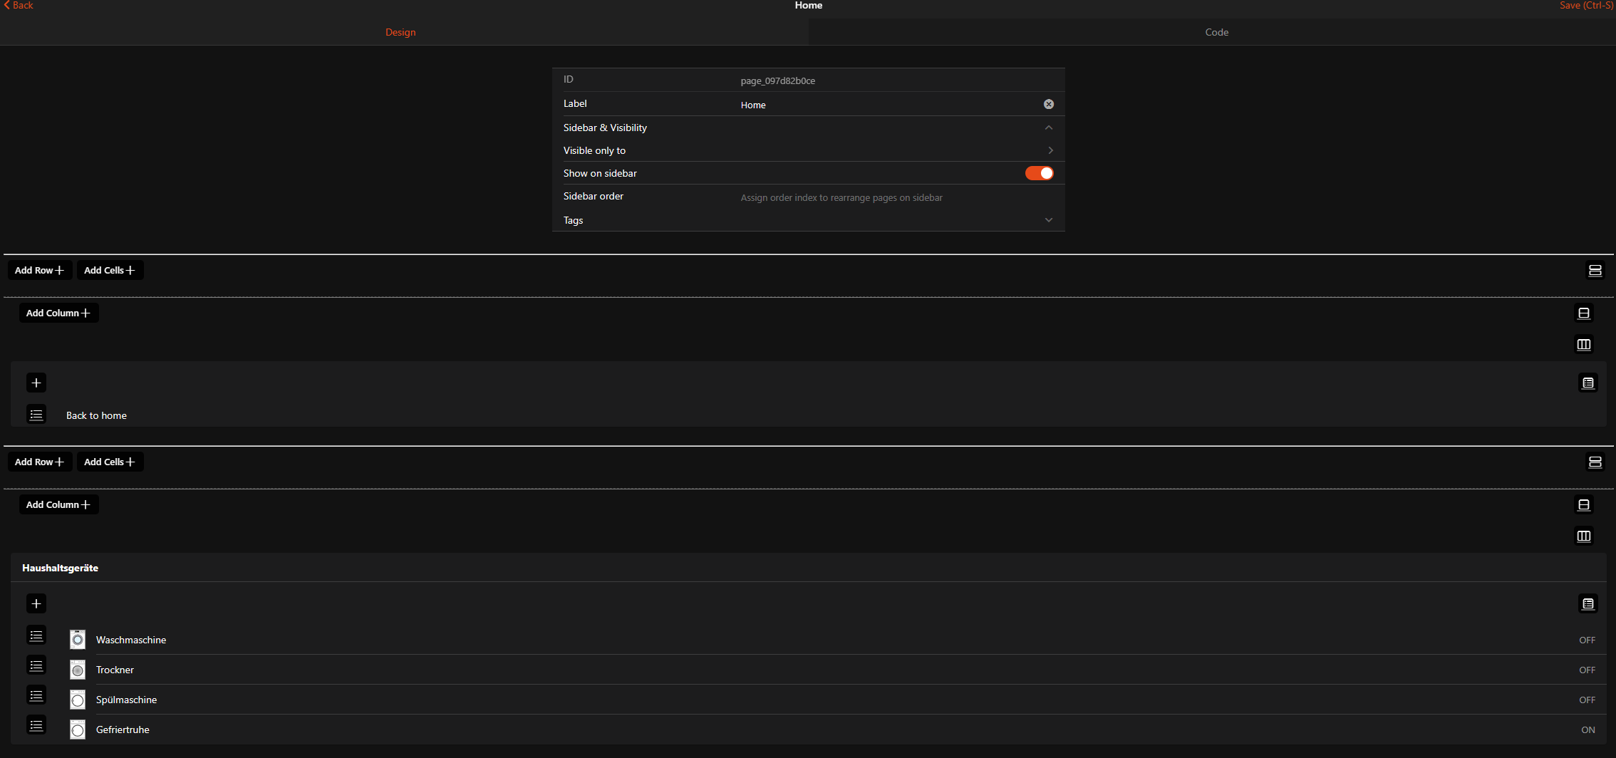Click the Gefriertruhe appliance image
1616x758 pixels.
[x=78, y=730]
